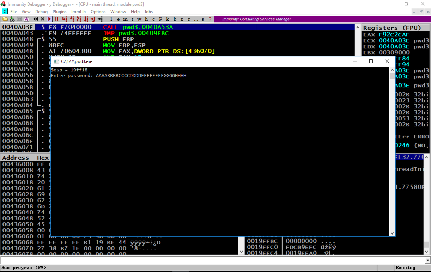Image resolution: width=431 pixels, height=272 pixels.
Task: Open the ImmLib menu
Action: [78, 12]
